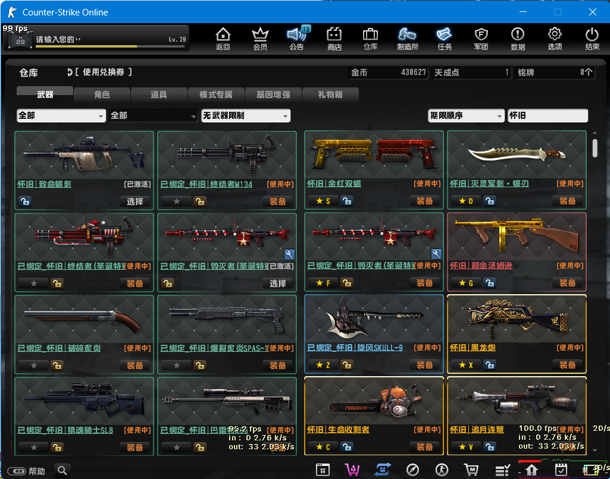Select the 靓金汤姆逊 weapon thumbnail
Viewport: 610px width, 479px height.
[x=517, y=237]
